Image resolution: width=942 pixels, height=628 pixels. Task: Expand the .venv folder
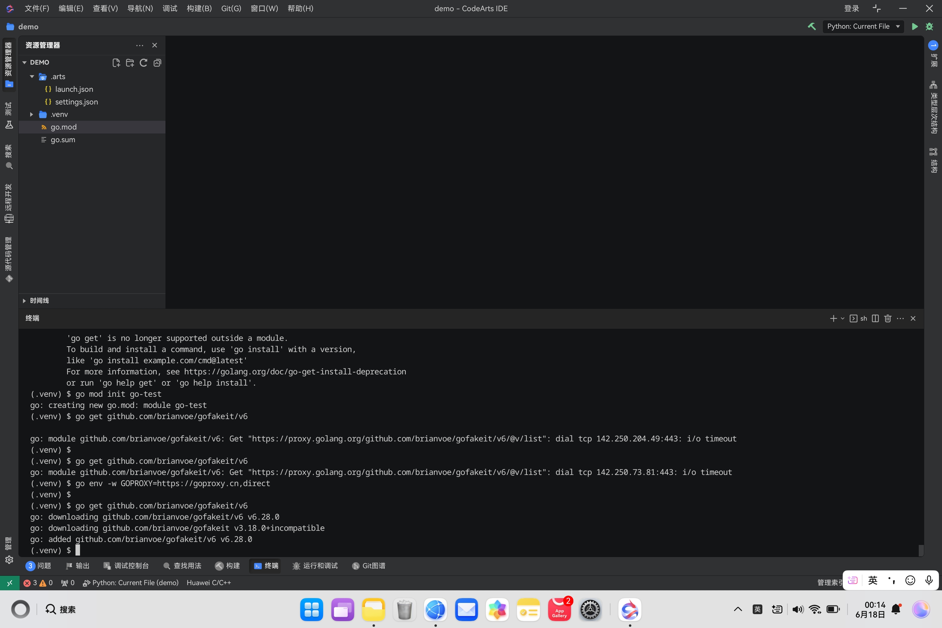pos(32,114)
